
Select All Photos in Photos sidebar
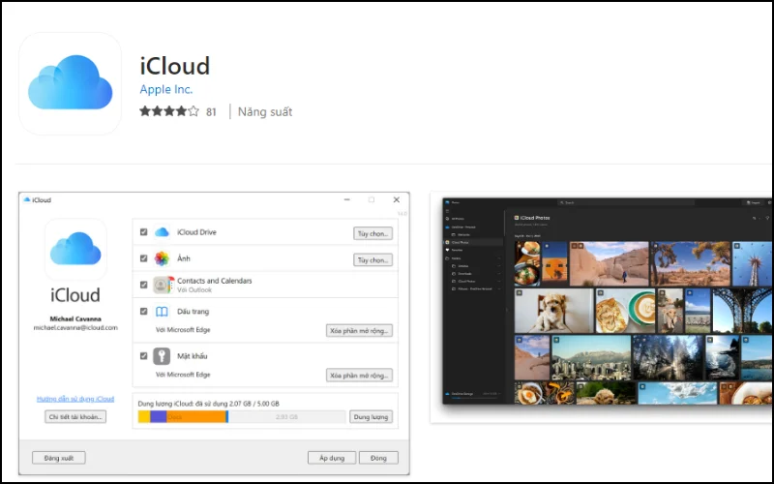point(456,219)
